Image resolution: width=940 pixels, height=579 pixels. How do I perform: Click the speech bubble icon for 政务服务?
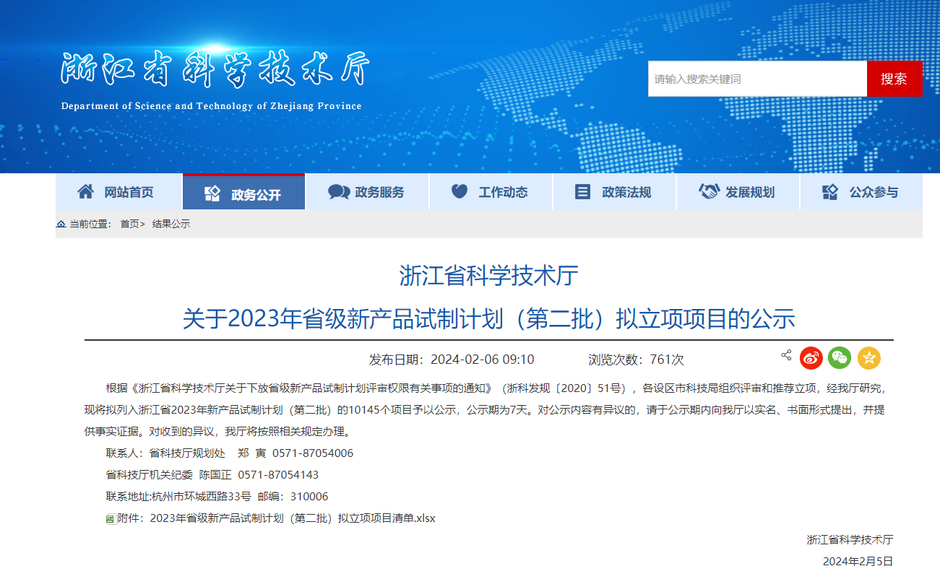tap(339, 192)
